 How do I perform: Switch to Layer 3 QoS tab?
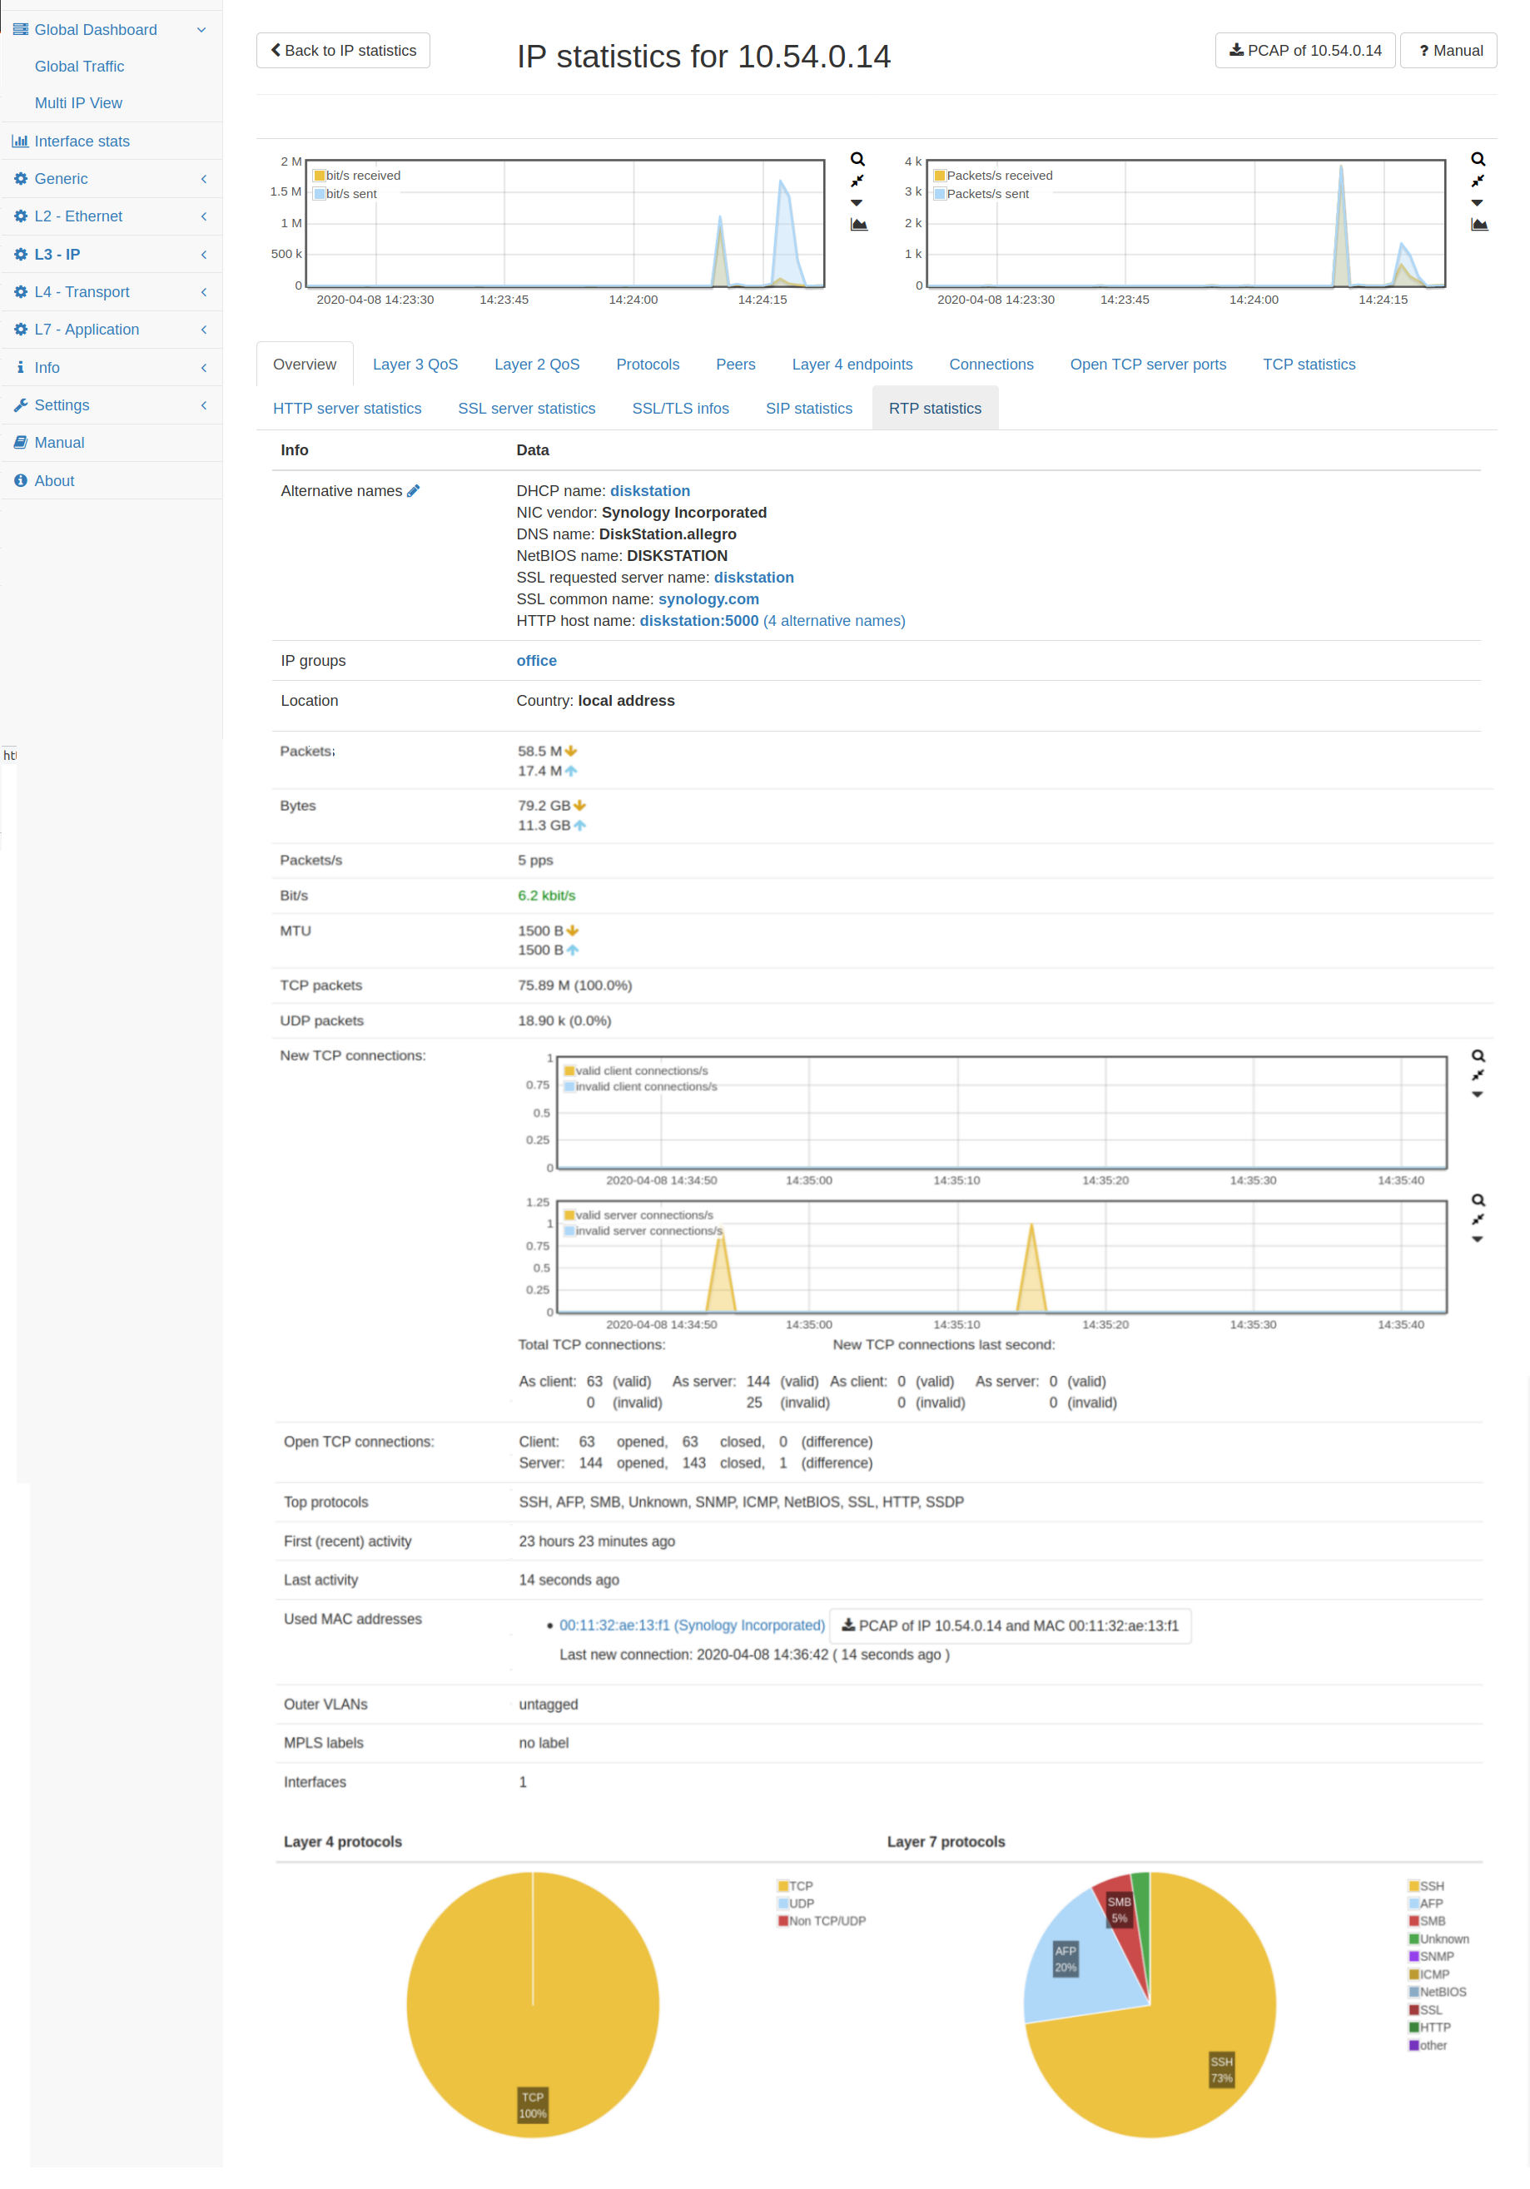click(415, 365)
